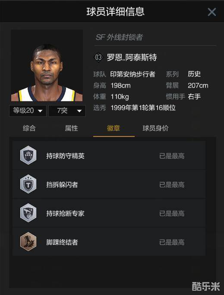Screen dimensions: 224x295
Task: Click 已是最高 for 脚踝终结者
Action: (x=172, y=242)
